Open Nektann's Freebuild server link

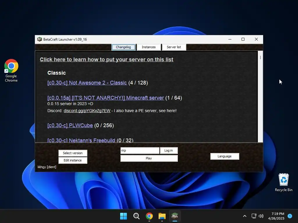pos(81,140)
